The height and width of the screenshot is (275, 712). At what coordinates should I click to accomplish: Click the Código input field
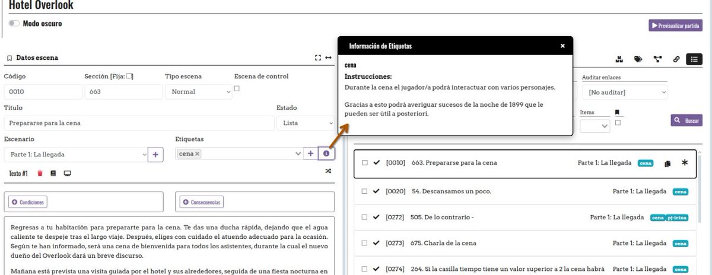(43, 92)
